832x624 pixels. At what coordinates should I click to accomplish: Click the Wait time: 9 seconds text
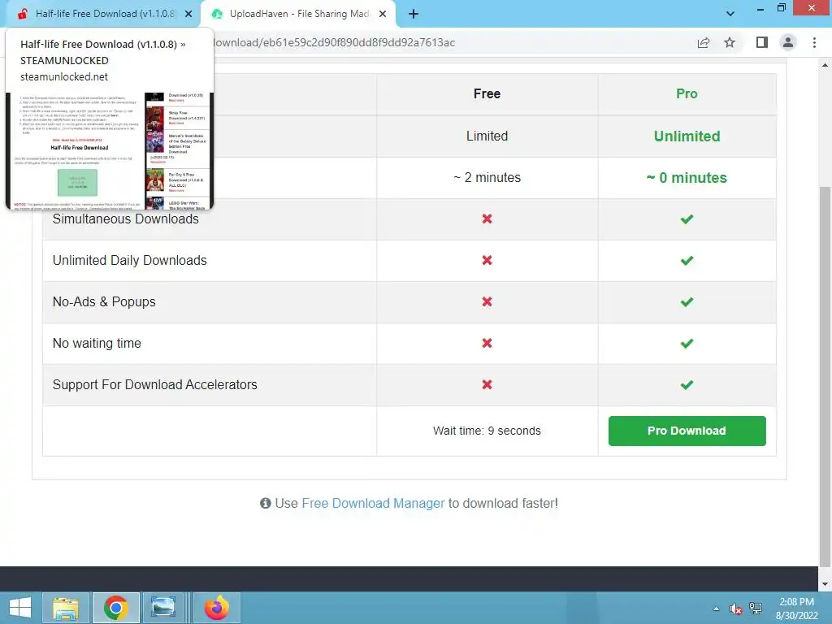(487, 431)
